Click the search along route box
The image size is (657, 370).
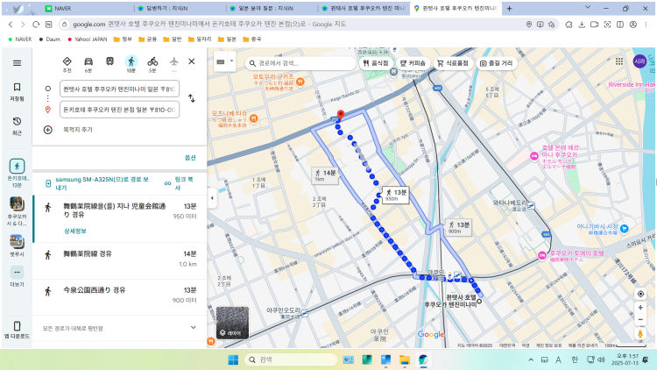click(x=300, y=63)
